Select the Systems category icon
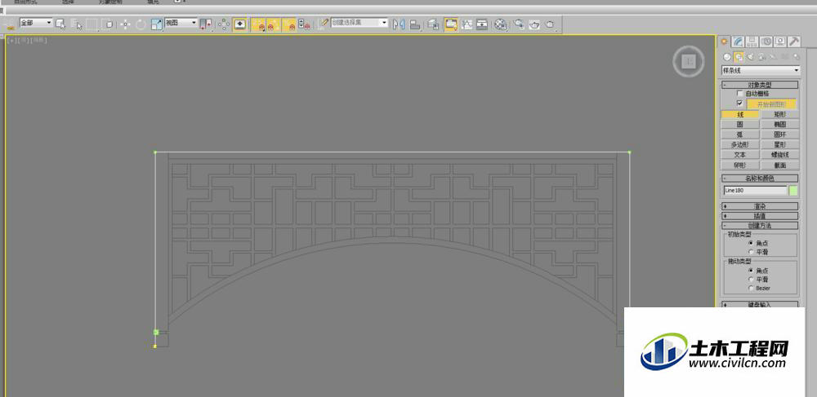 (796, 56)
